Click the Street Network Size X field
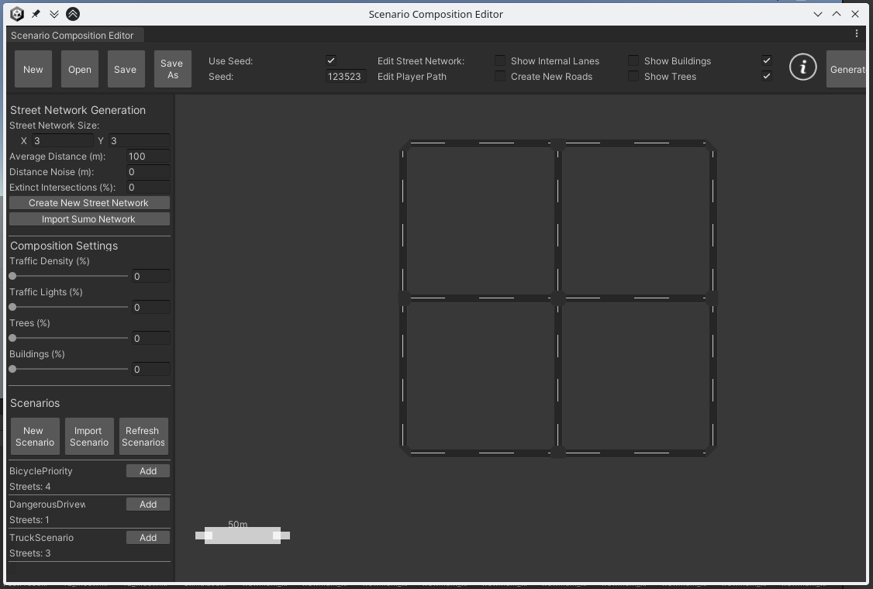Viewport: 873px width, 589px height. (x=62, y=140)
